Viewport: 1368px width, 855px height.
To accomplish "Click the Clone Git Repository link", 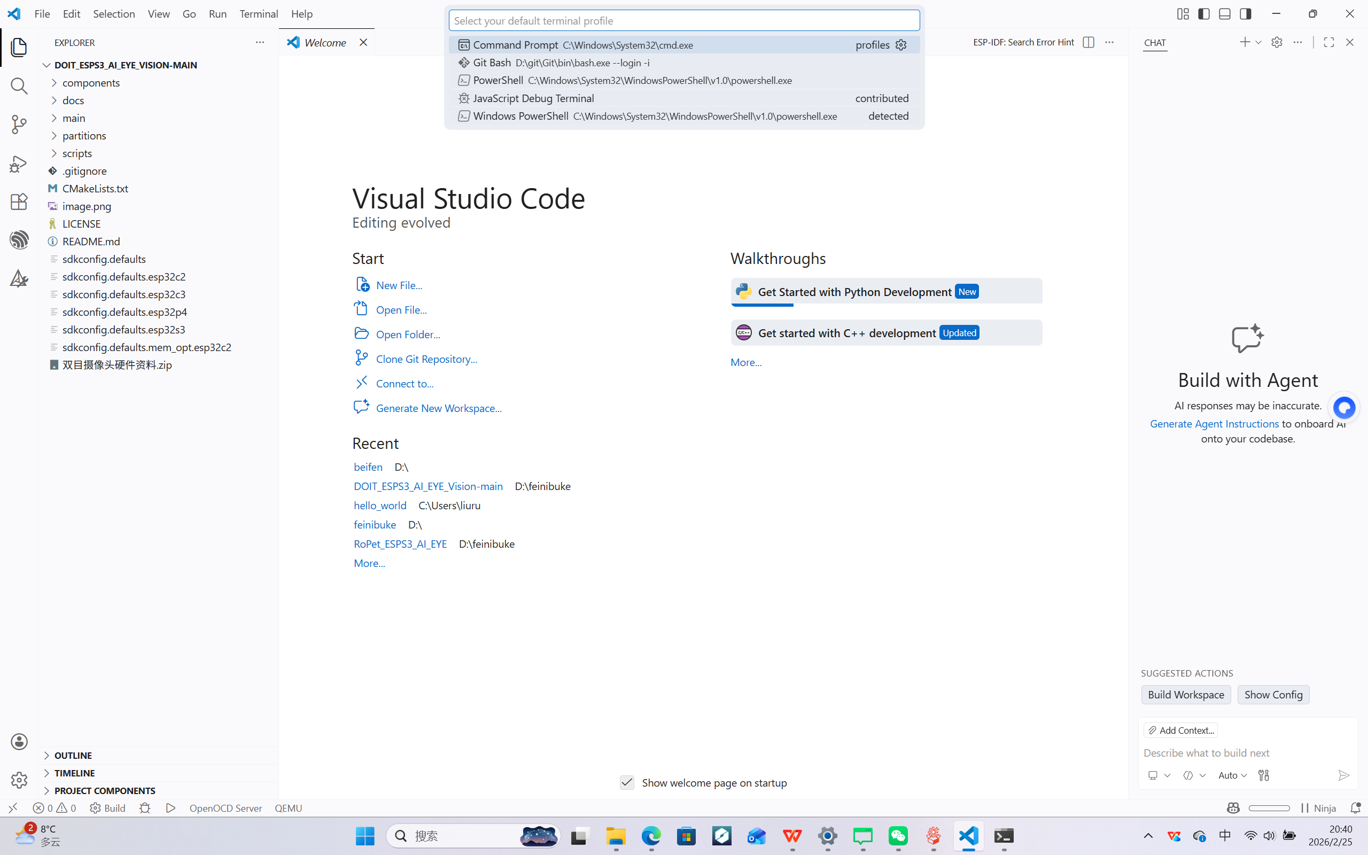I will [x=426, y=359].
